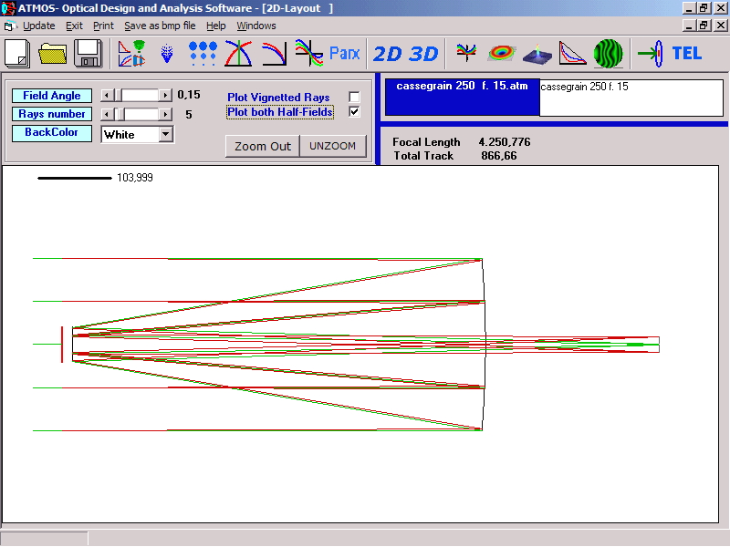Uncheck Plot both Half-Fields checkbox
Screen dimensions: 730x547
354,112
